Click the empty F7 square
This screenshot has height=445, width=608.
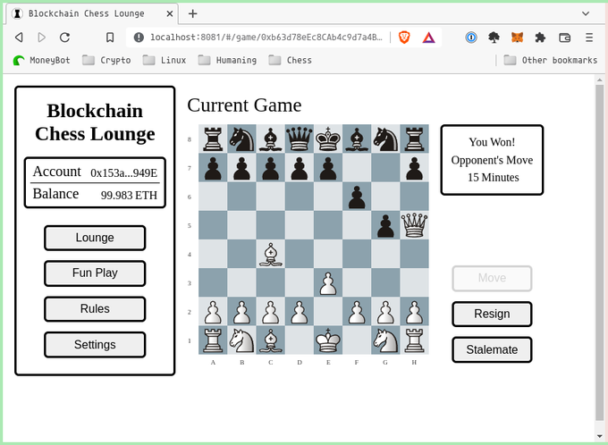click(357, 168)
